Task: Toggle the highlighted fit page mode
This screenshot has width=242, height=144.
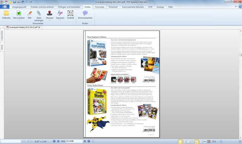Action: tap(197, 141)
